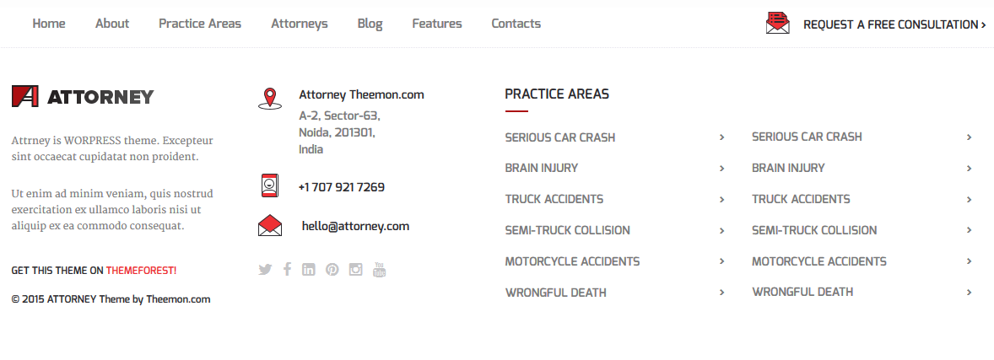This screenshot has width=994, height=360.
Task: Open the first Motorcycle Accidents link
Action: (572, 261)
